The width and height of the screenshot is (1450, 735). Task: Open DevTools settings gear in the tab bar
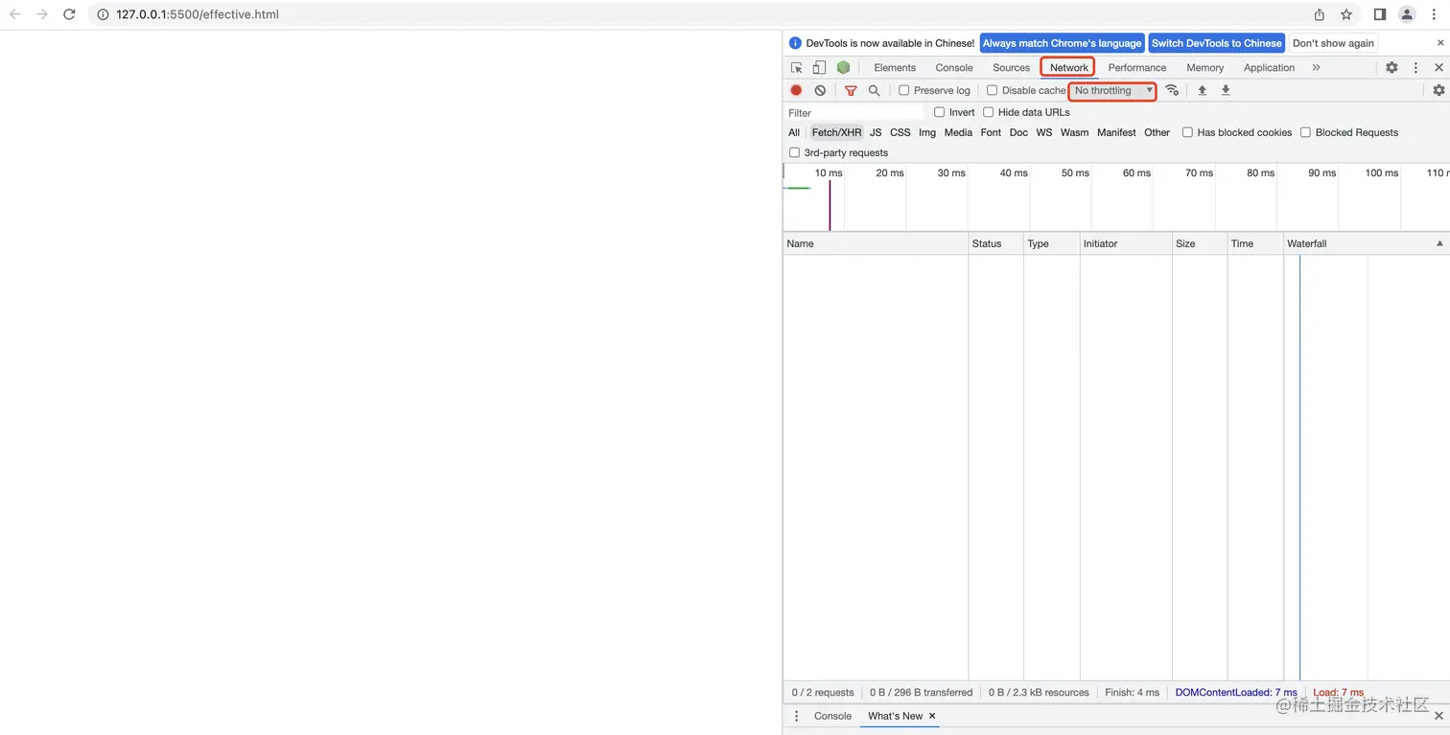[x=1392, y=68]
